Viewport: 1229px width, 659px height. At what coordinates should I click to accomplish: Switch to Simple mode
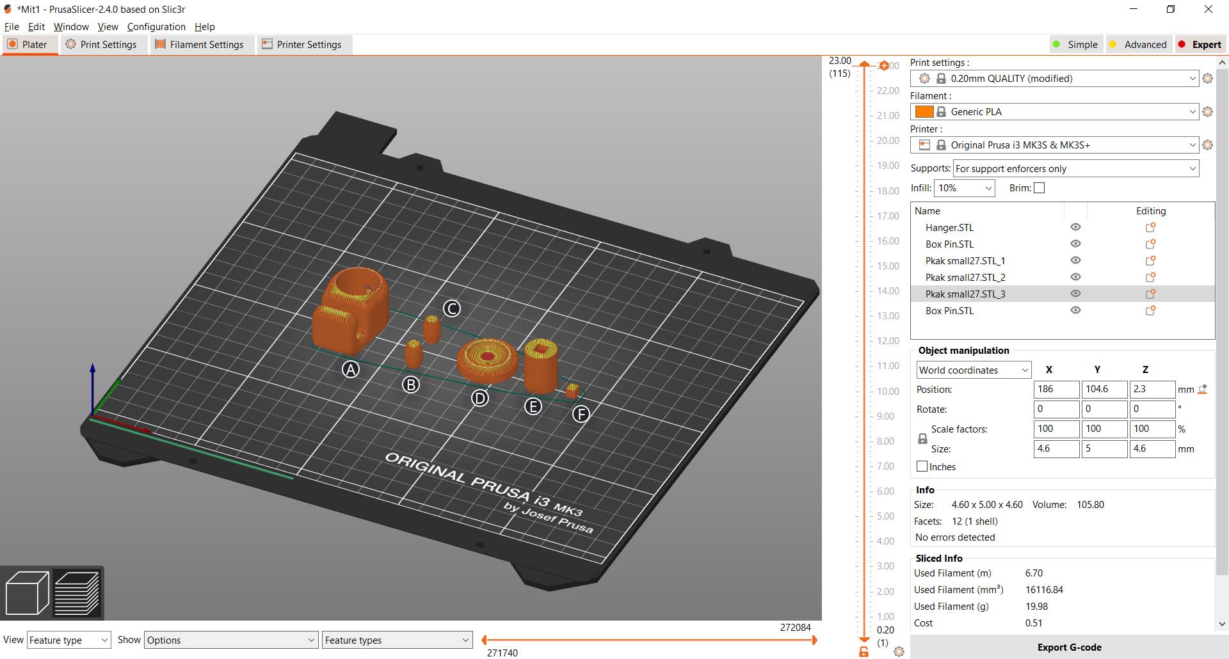pyautogui.click(x=1075, y=45)
